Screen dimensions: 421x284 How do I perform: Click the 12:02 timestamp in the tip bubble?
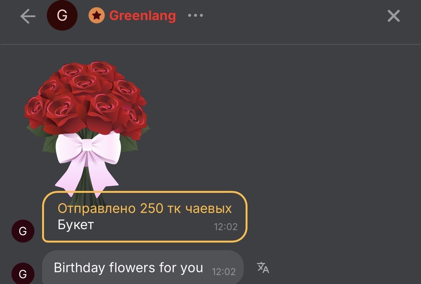click(225, 227)
